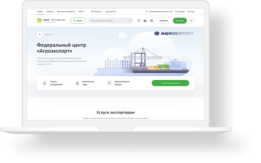The width and height of the screenshot is (261, 163).
Task: Click the AGROEXPORT logo
Action: 174,34
